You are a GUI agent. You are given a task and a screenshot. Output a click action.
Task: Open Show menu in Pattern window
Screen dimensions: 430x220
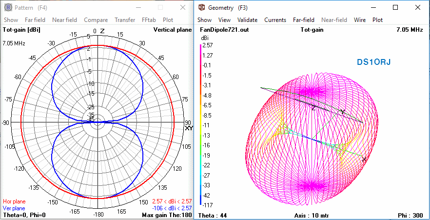[x=11, y=20]
